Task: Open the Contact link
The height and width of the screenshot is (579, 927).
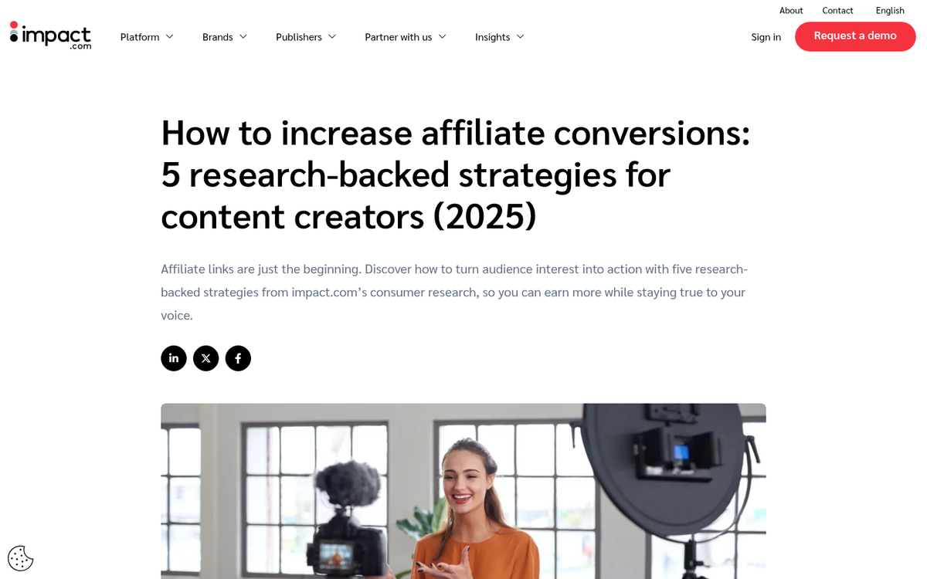Action: (x=837, y=10)
